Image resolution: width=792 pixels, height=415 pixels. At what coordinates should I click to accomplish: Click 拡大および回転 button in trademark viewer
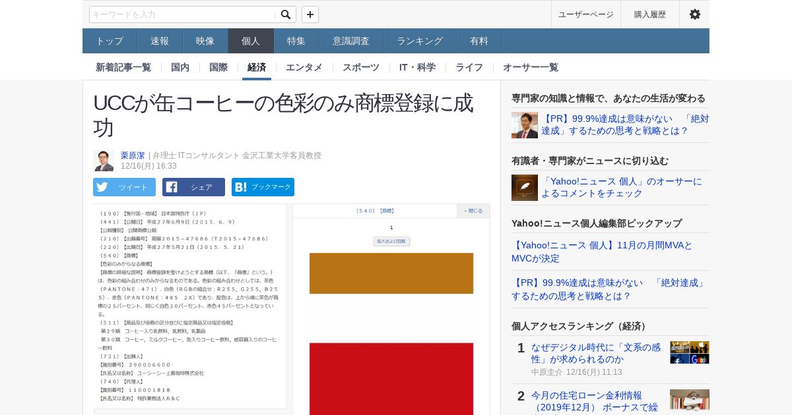[x=391, y=241]
